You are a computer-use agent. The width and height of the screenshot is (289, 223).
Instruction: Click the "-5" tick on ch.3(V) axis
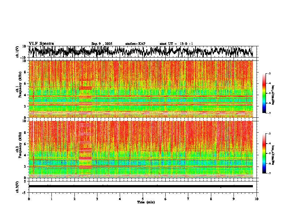coord(24,193)
